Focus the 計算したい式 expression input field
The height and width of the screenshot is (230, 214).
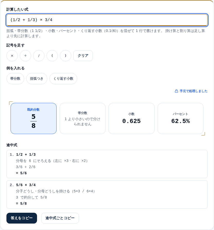[x=107, y=20]
